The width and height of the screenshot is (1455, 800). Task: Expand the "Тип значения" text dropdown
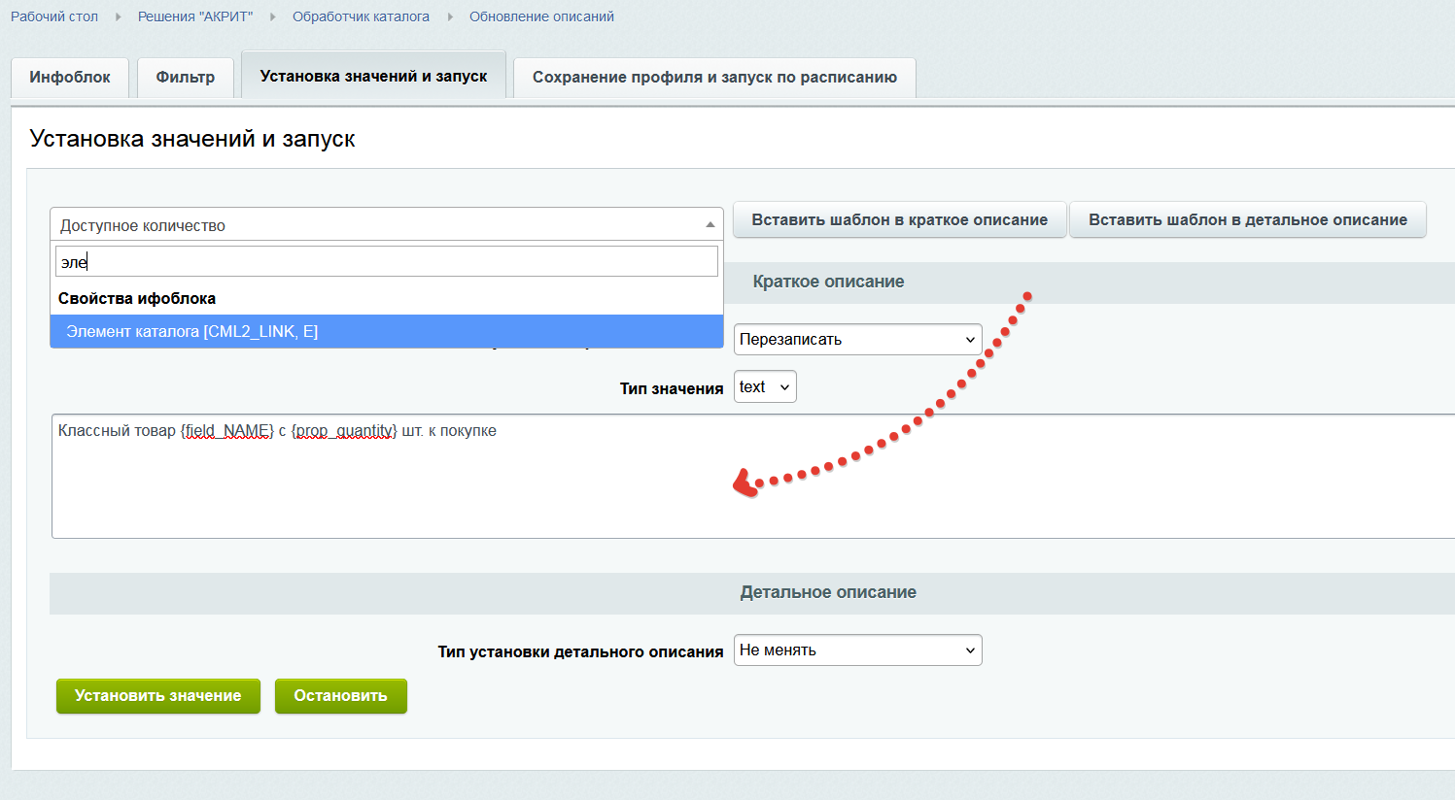click(x=765, y=387)
